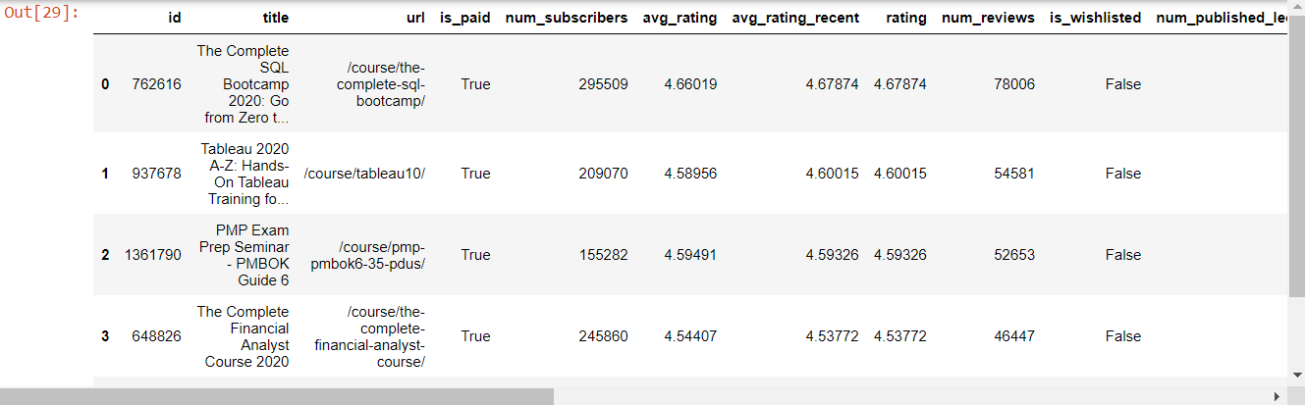Screen dimensions: 1305x405
Task: Select row index 3
Action: click(105, 336)
